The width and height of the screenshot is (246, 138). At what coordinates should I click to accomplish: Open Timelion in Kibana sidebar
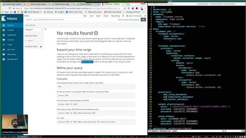tap(12, 40)
